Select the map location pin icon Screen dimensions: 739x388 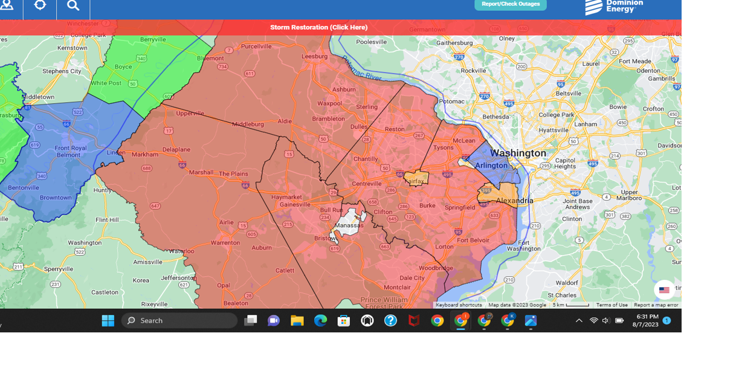point(6,5)
